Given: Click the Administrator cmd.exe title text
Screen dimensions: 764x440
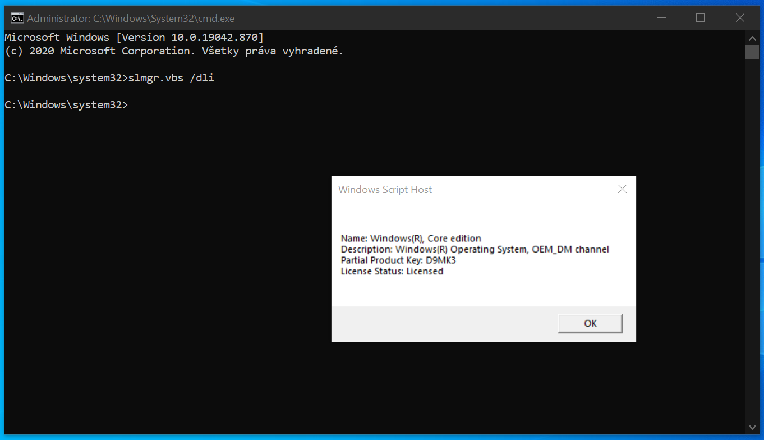Looking at the screenshot, I should click(131, 18).
